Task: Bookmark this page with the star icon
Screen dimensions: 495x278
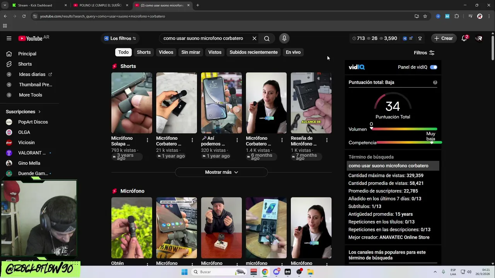Action: (425, 16)
